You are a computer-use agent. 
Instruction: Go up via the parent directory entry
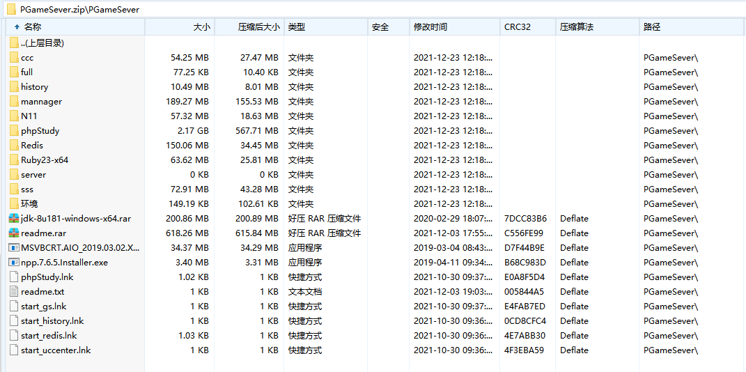[42, 42]
